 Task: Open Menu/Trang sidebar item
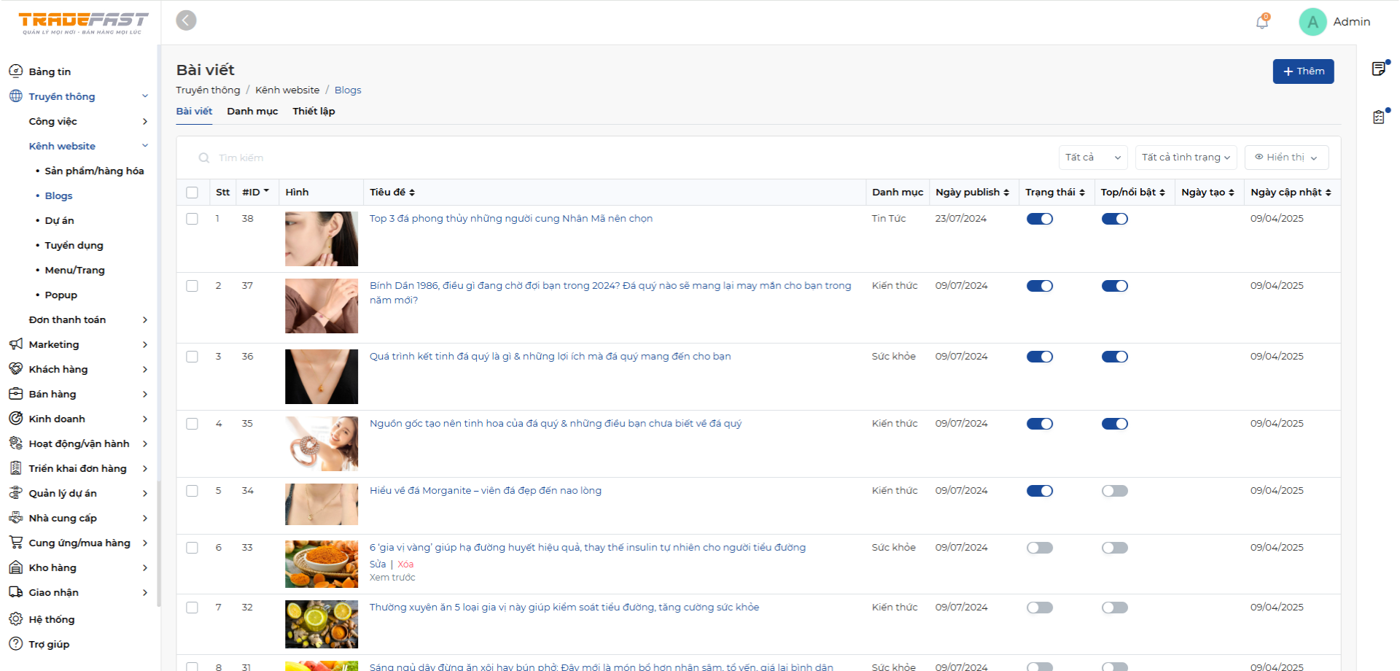74,270
